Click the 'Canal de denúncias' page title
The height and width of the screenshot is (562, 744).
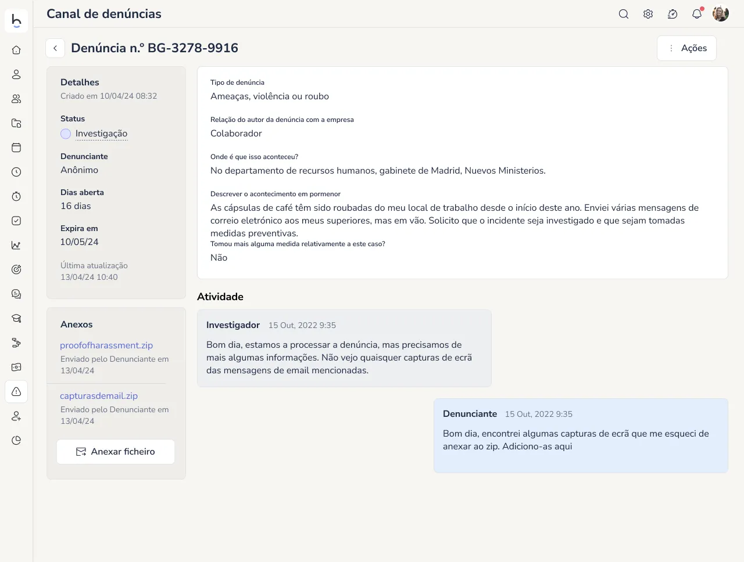[x=104, y=14]
